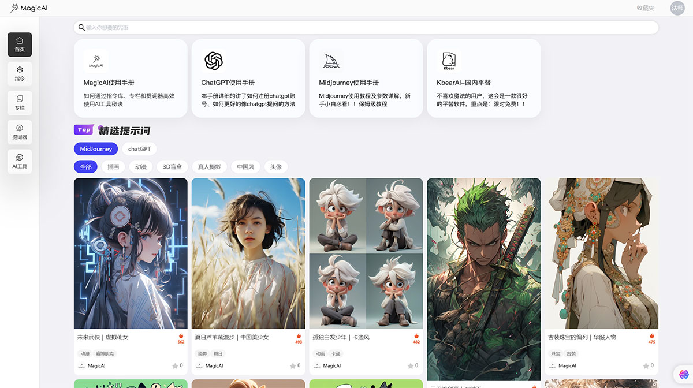
Task: Click the Midjourney sail icon on its manual card
Action: (331, 61)
